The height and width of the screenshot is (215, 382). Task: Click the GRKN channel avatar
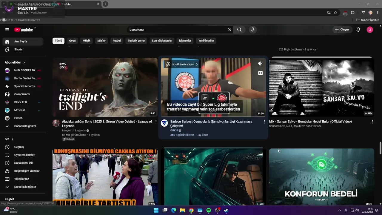pos(164,123)
